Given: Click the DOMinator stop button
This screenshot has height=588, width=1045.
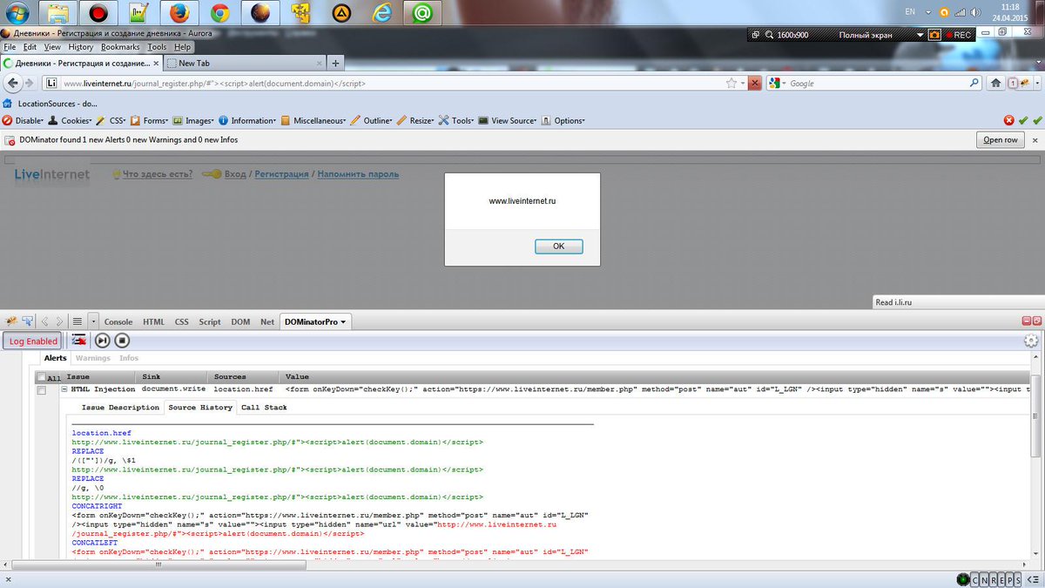Looking at the screenshot, I should [x=122, y=341].
